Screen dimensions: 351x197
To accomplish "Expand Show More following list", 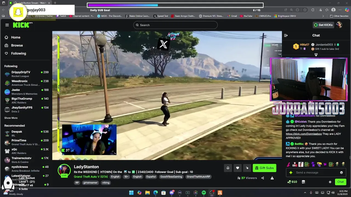I will pos(11,118).
